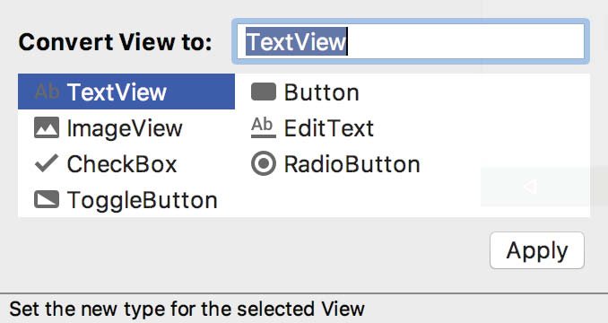The height and width of the screenshot is (323, 608).
Task: Focus the Convert View to text field
Action: [x=411, y=41]
